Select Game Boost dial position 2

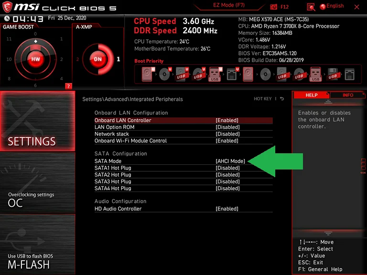pos(61,59)
